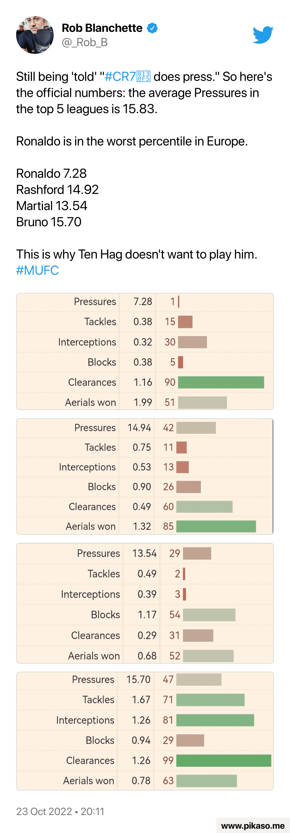Open the fourth stats image showing Pressures 15.70
This screenshot has width=290, height=833.
[x=145, y=731]
